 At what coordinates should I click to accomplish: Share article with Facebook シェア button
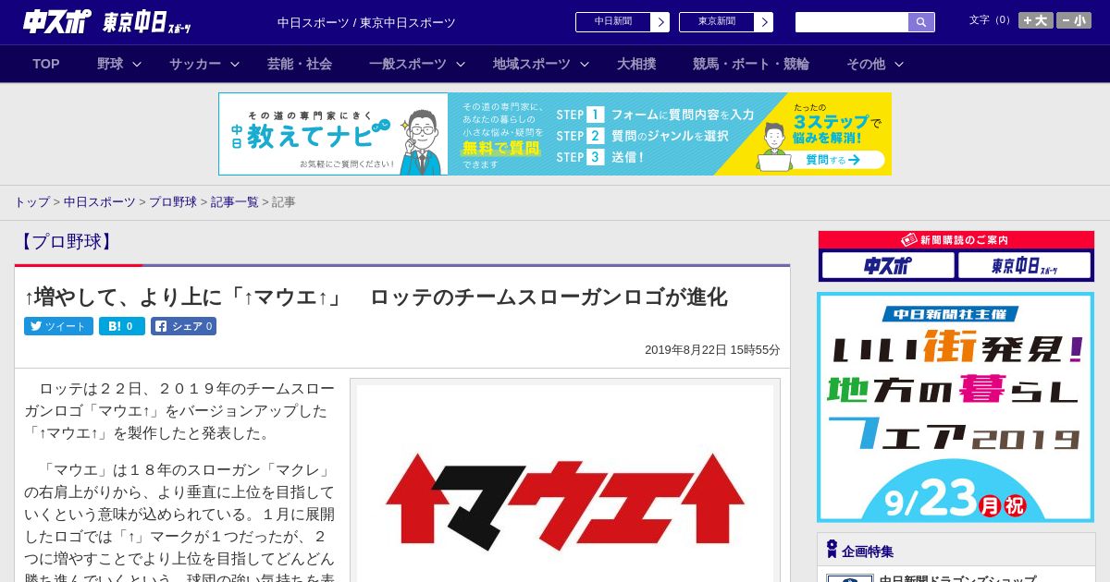[183, 326]
